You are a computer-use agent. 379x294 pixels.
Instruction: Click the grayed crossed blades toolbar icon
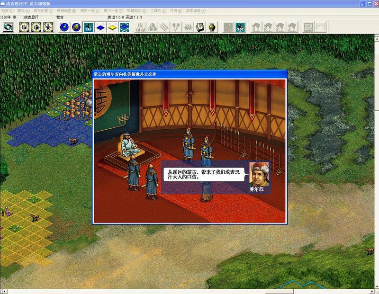[x=164, y=27]
